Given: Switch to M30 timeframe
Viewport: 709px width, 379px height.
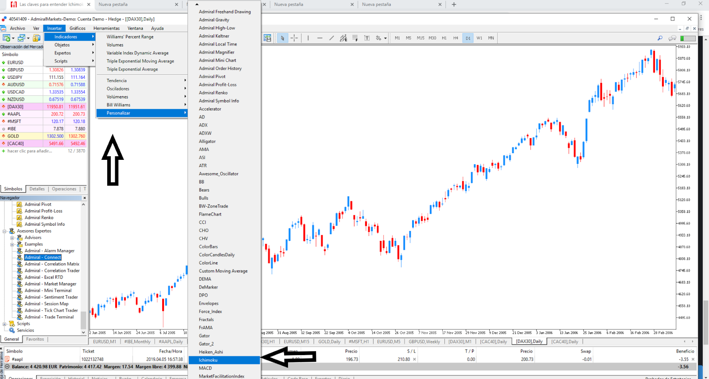Looking at the screenshot, I should coord(432,38).
